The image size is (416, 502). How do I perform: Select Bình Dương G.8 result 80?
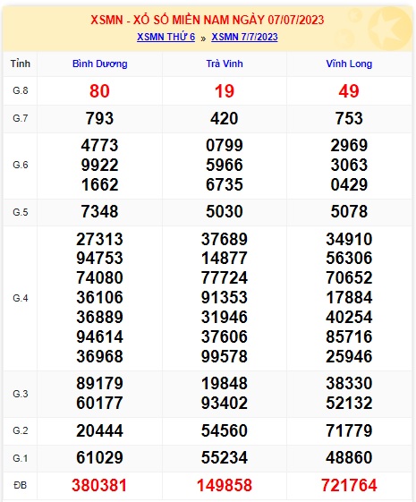pyautogui.click(x=99, y=91)
